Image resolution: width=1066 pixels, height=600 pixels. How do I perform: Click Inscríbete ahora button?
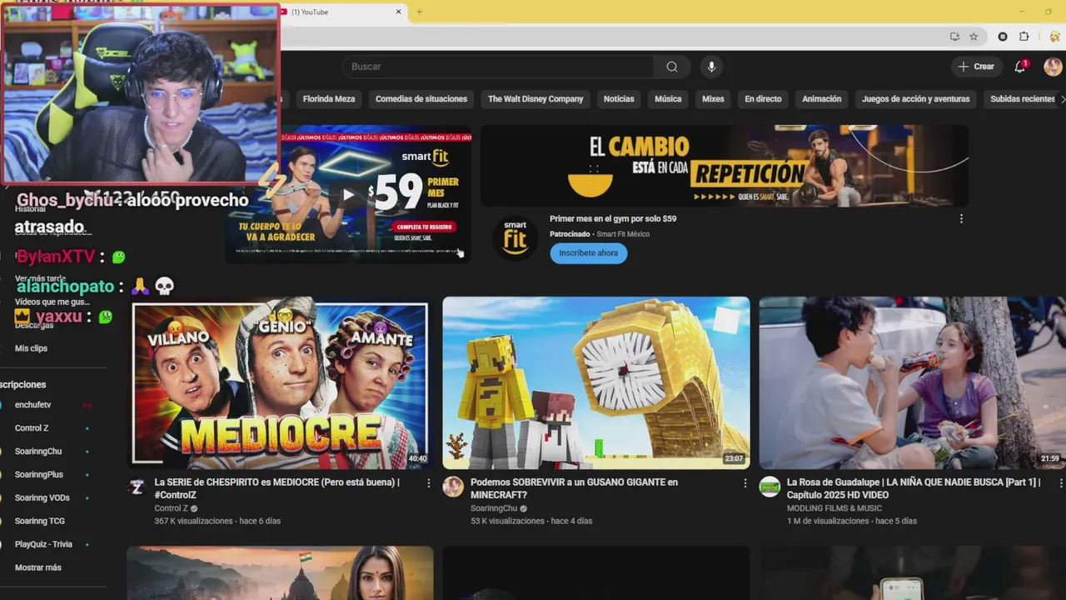click(589, 253)
